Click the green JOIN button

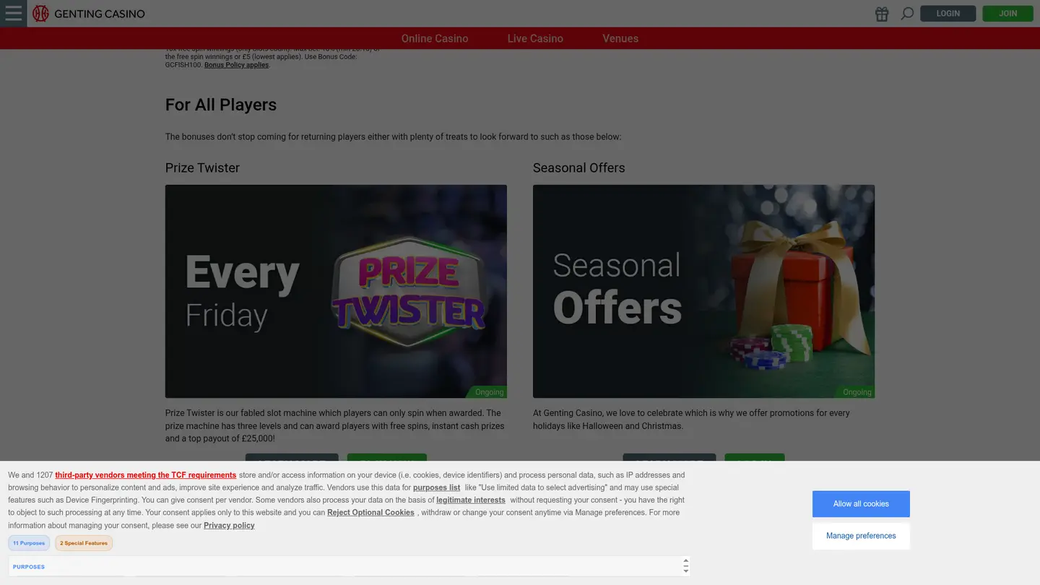pos(1007,14)
